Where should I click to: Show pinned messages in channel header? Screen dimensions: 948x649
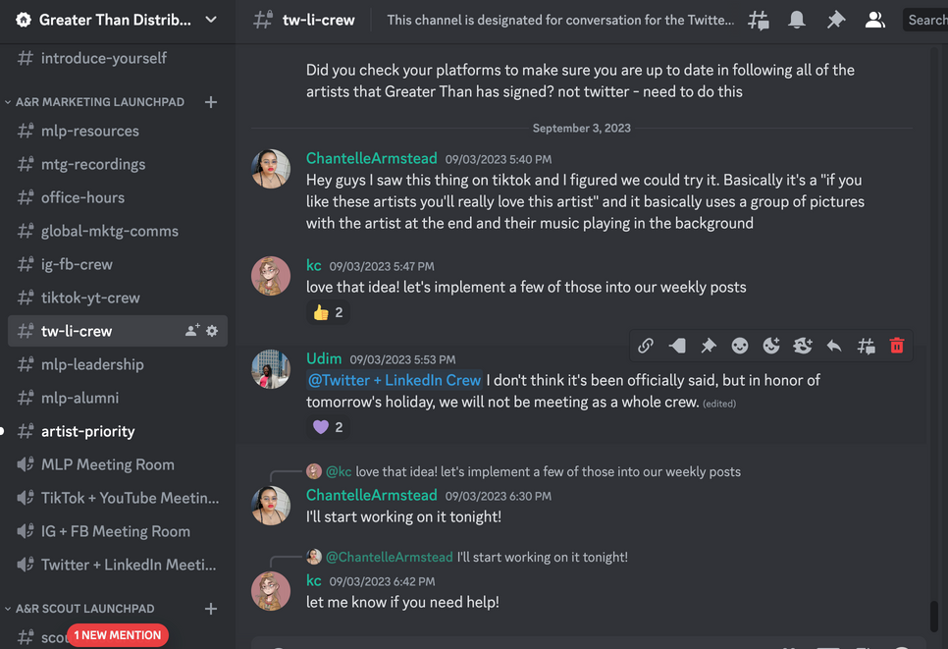click(835, 20)
